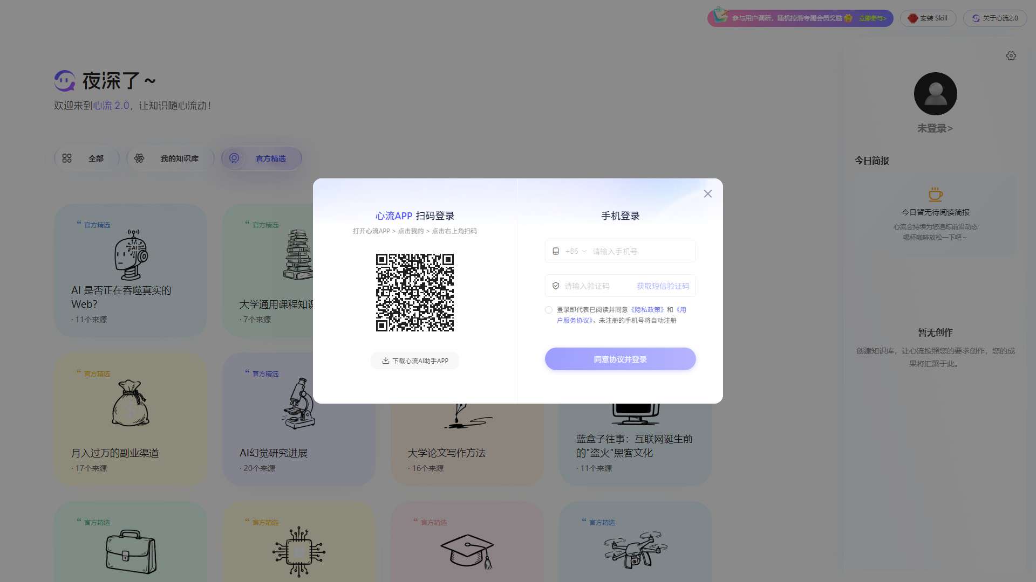Tick the agreement consent radio button
Screen dimensions: 1036x582
pos(549,310)
